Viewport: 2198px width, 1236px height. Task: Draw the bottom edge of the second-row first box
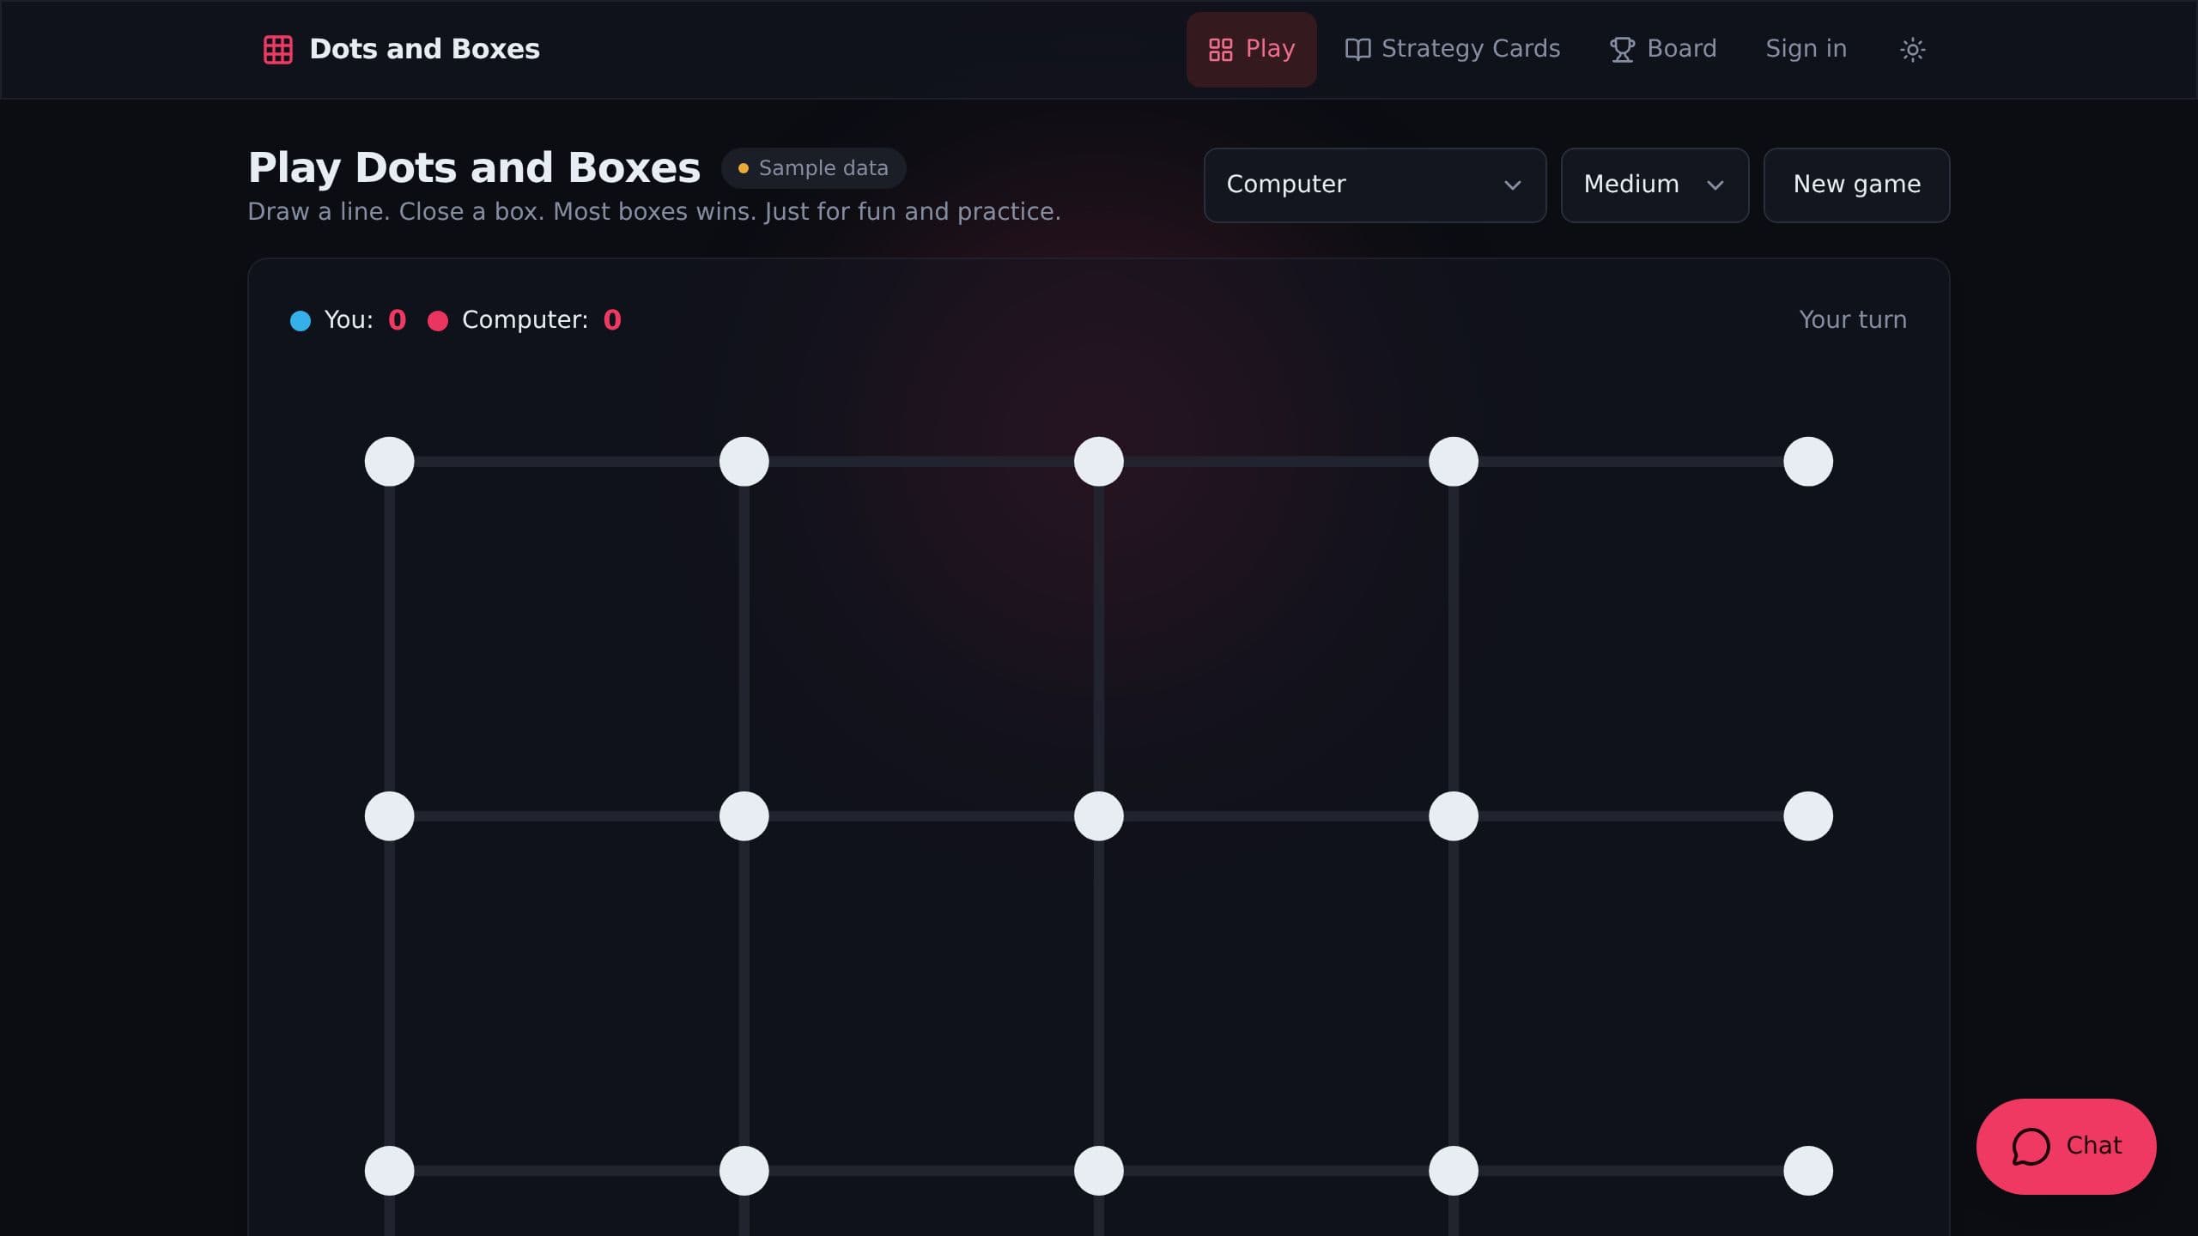click(567, 1171)
